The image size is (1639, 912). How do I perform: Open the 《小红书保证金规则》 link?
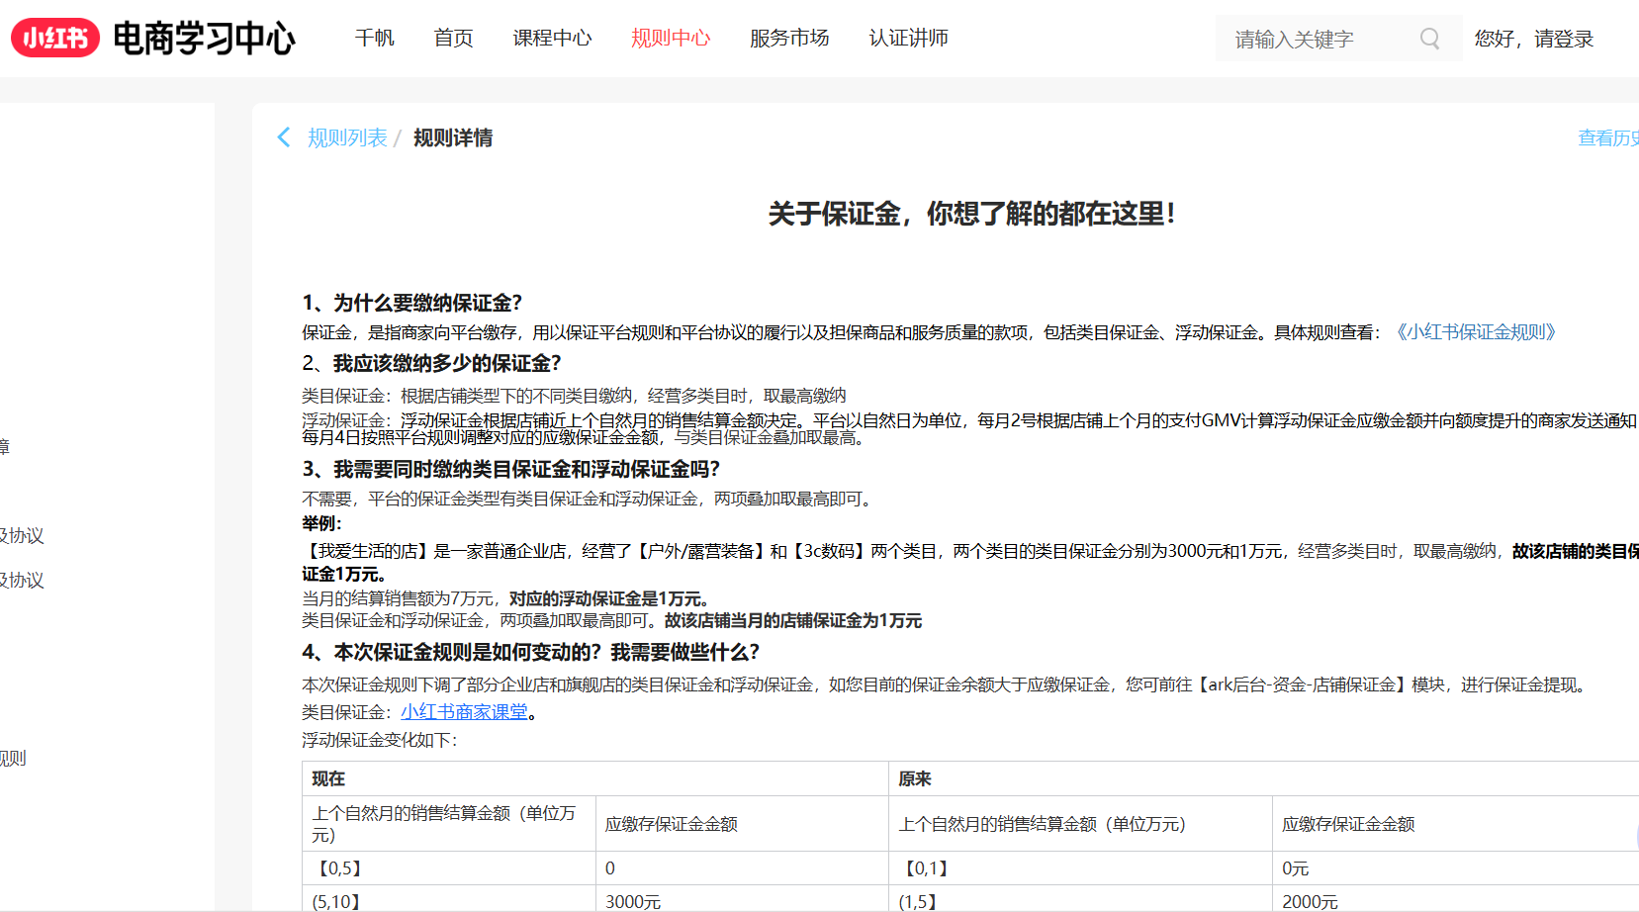tap(1474, 332)
